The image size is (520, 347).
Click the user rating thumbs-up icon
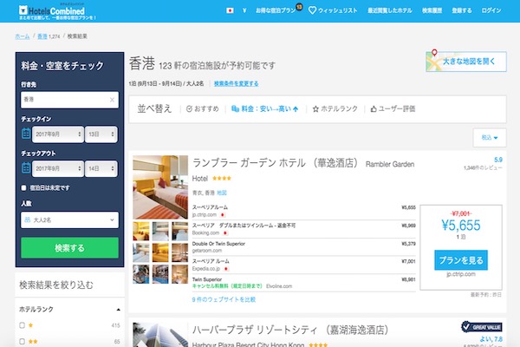pyautogui.click(x=374, y=109)
